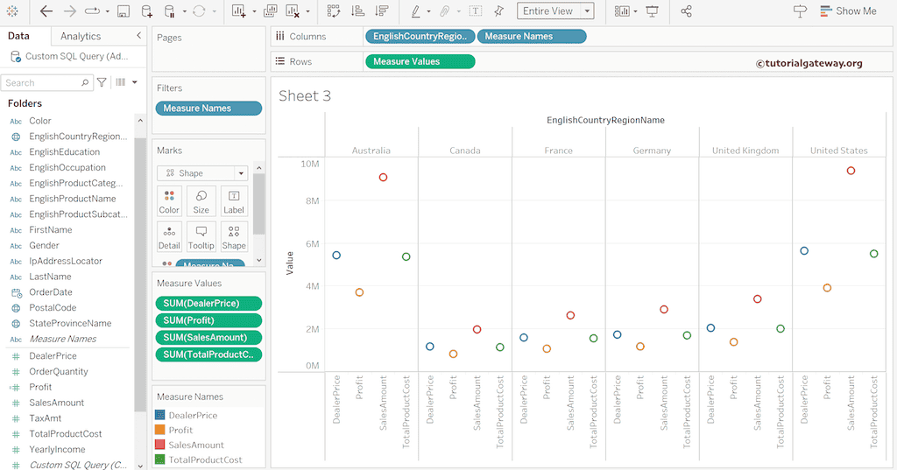Image resolution: width=897 pixels, height=470 pixels.
Task: Click the Sort descending icon
Action: point(382,11)
